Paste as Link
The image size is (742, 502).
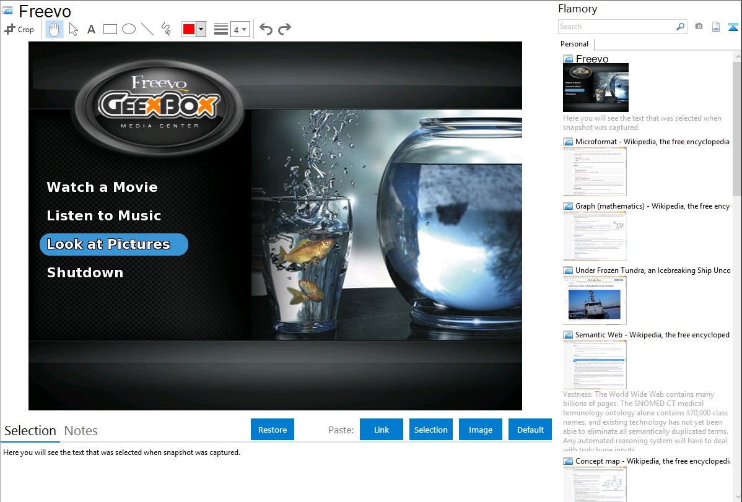pyautogui.click(x=382, y=430)
